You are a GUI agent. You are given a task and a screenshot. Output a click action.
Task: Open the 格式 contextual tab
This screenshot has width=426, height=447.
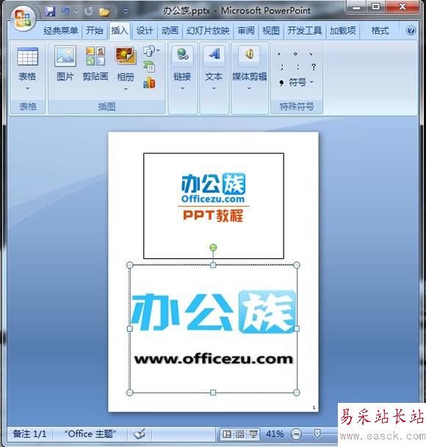[380, 30]
